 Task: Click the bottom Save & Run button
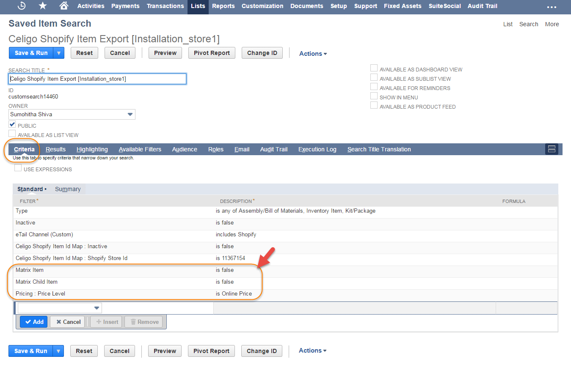31,351
